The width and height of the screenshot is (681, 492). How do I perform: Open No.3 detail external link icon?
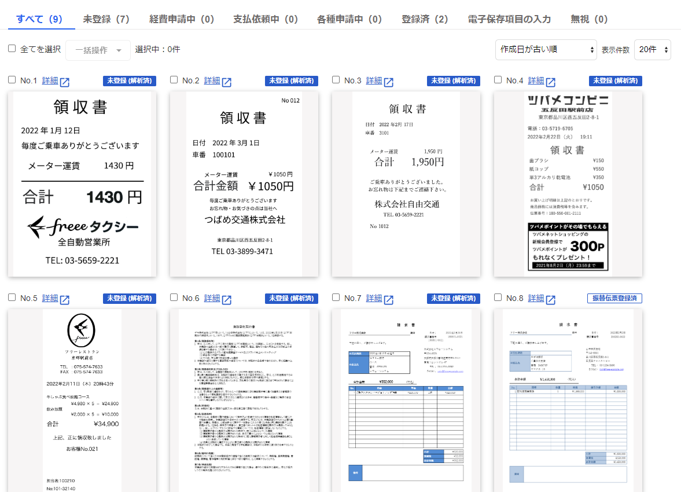[389, 82]
